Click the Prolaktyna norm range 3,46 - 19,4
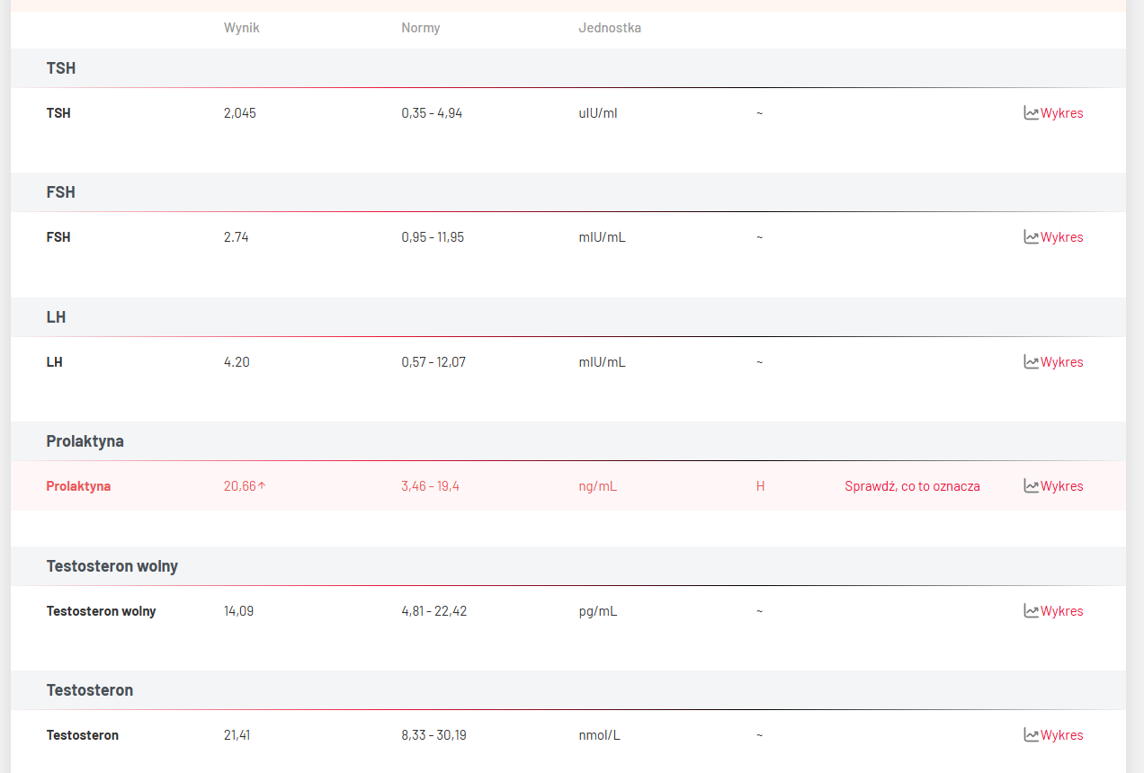 coord(430,486)
